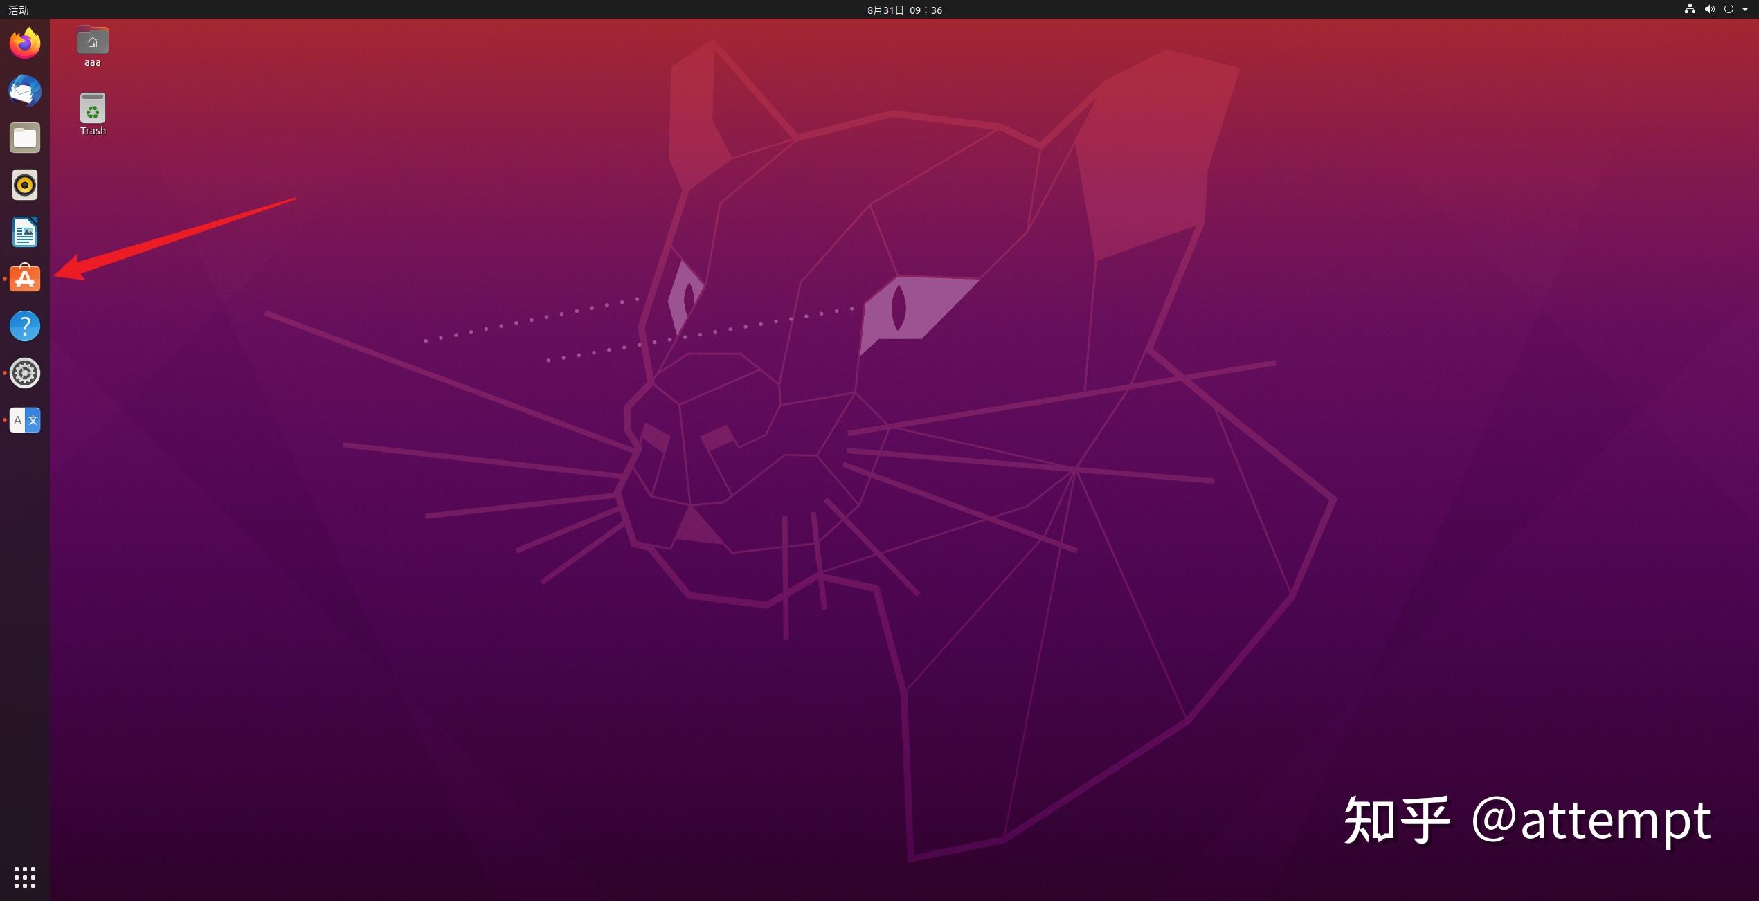Open system Settings from the dock
The image size is (1759, 901).
(x=24, y=373)
